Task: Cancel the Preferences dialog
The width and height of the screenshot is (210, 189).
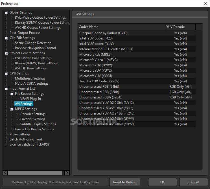Action: pyautogui.click(x=194, y=182)
